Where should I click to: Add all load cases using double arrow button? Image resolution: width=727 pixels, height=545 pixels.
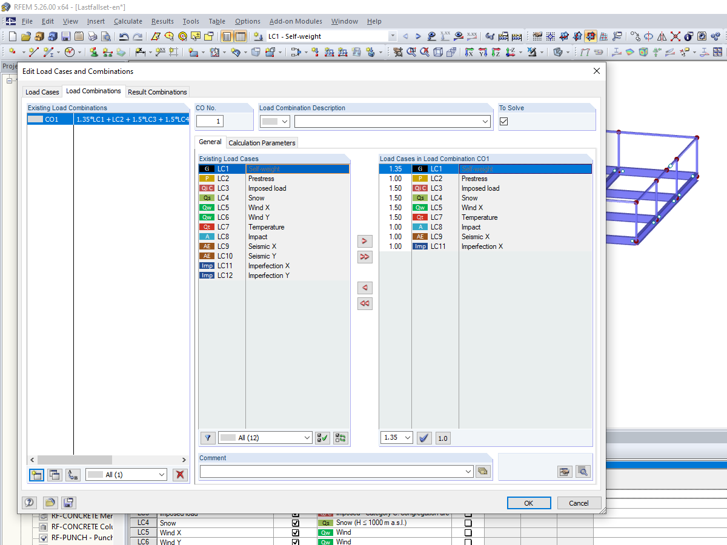[365, 257]
